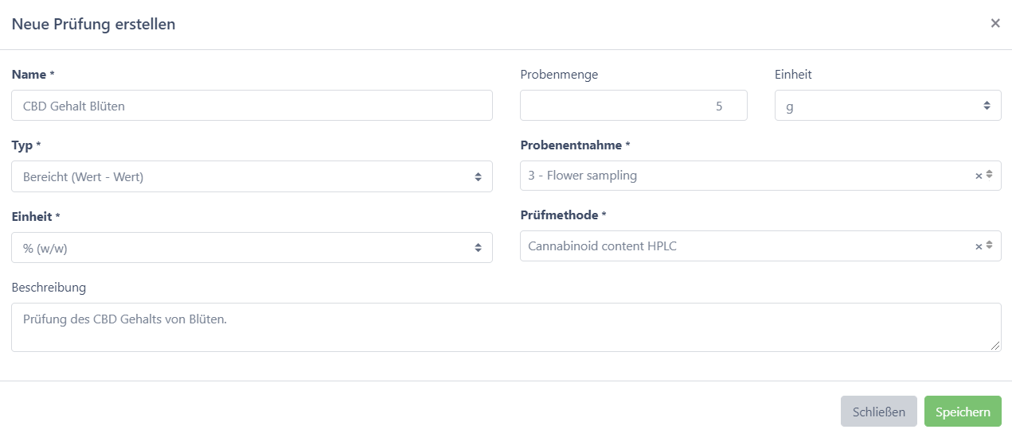Click the resize handle of the Beschreibung textarea

pyautogui.click(x=996, y=346)
